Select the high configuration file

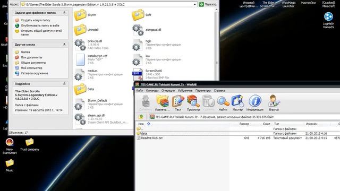[157, 45]
